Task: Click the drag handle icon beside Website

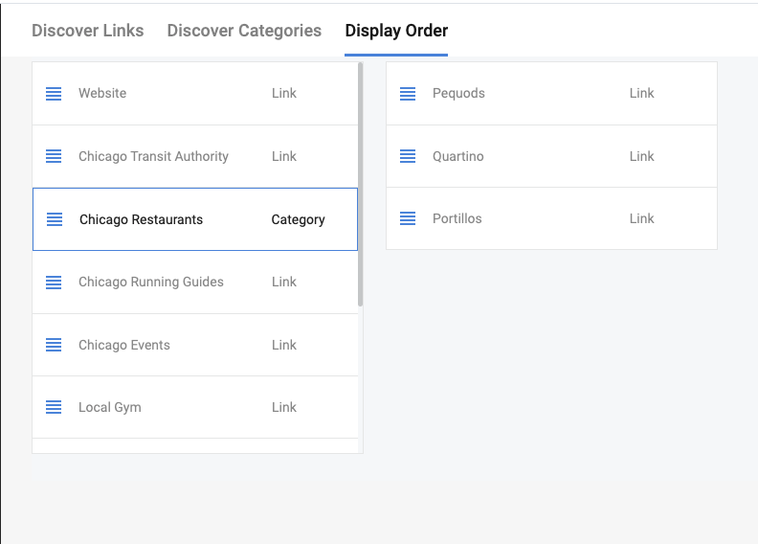Action: click(54, 94)
